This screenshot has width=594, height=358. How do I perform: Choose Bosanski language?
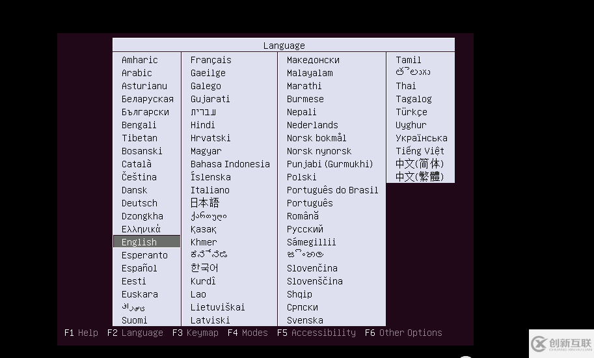tap(142, 151)
